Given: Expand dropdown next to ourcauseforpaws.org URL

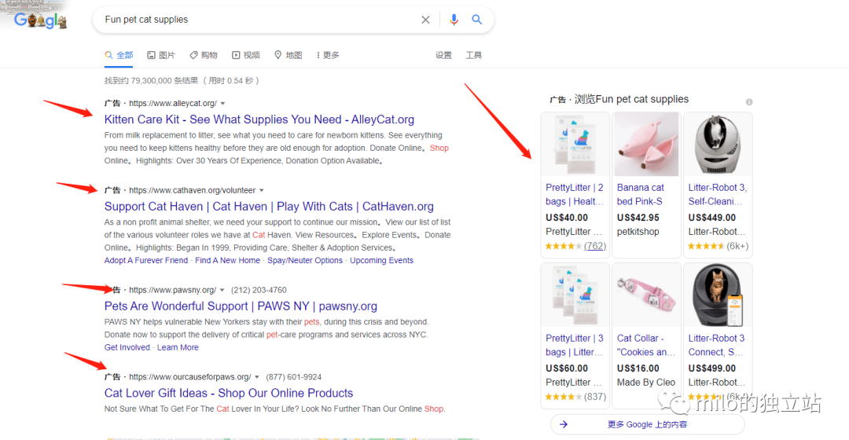Looking at the screenshot, I should [257, 377].
